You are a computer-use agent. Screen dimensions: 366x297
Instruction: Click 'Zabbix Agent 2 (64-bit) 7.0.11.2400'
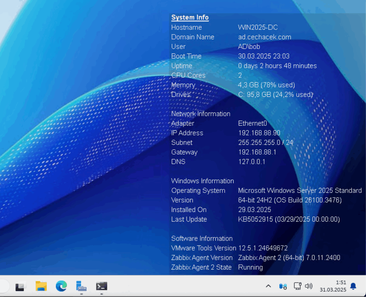[x=289, y=258]
